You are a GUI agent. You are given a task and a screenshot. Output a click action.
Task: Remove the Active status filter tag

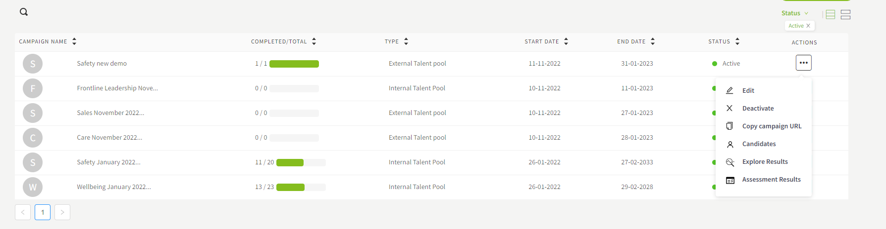[x=808, y=26]
